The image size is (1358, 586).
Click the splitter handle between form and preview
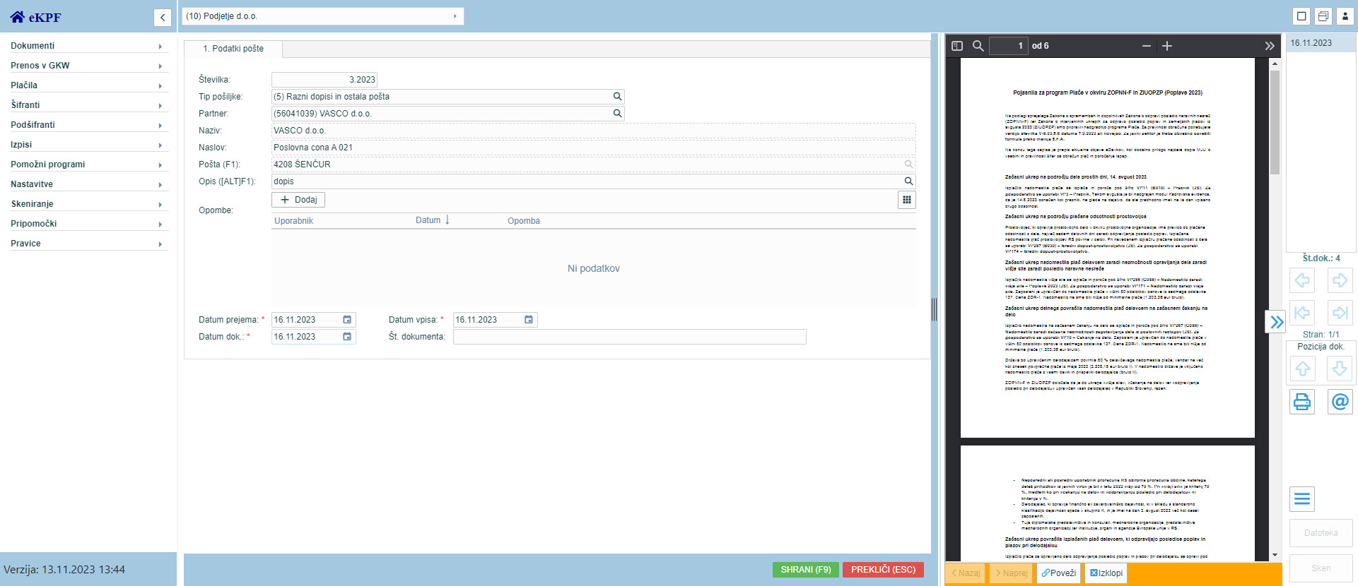click(x=935, y=310)
